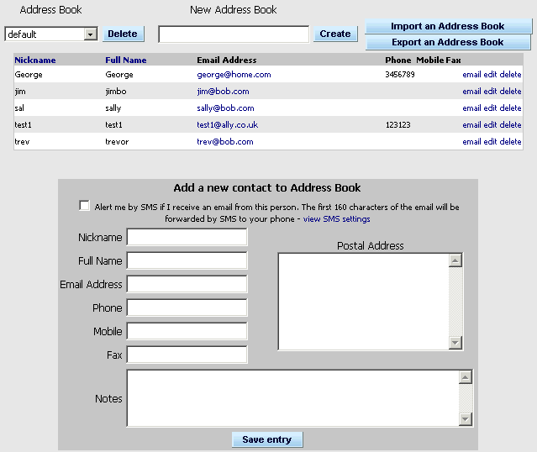Screen dimensions: 537x452
Task: Focus the Phone input field
Action: pos(187,307)
